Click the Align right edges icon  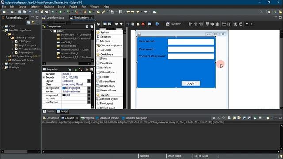tap(201, 24)
